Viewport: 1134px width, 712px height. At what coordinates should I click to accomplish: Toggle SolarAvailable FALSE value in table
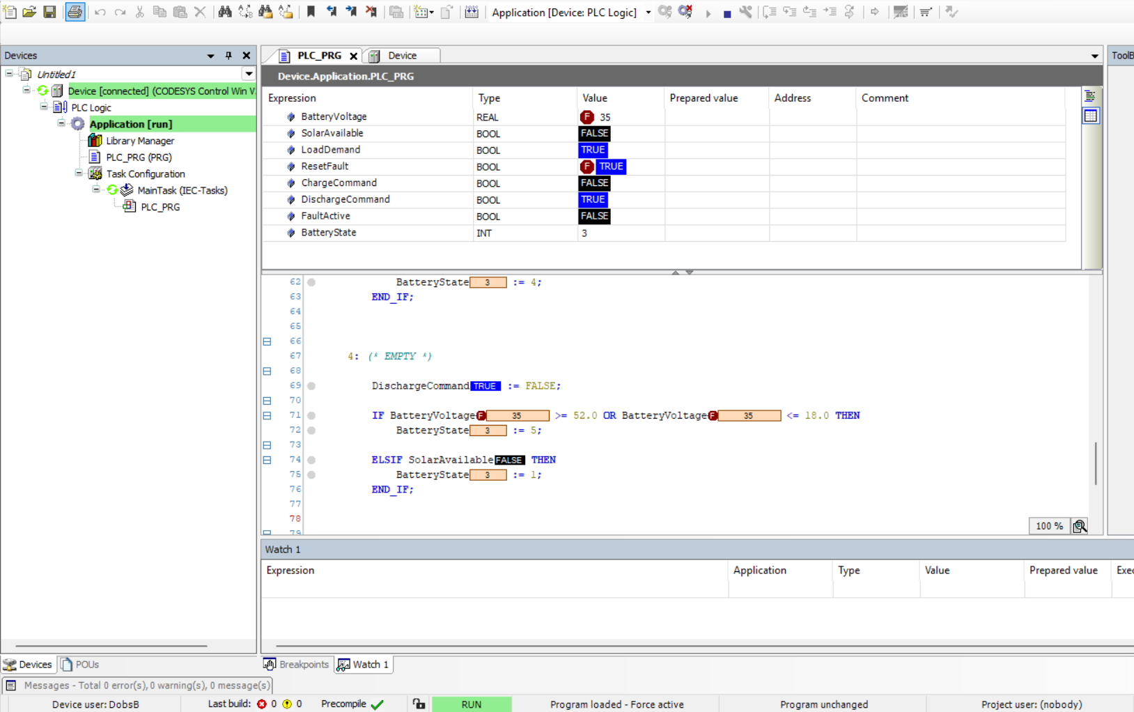(x=594, y=133)
